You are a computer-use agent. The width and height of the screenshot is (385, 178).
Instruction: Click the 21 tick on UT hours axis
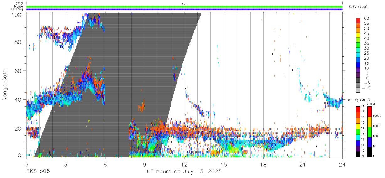(x=303, y=164)
